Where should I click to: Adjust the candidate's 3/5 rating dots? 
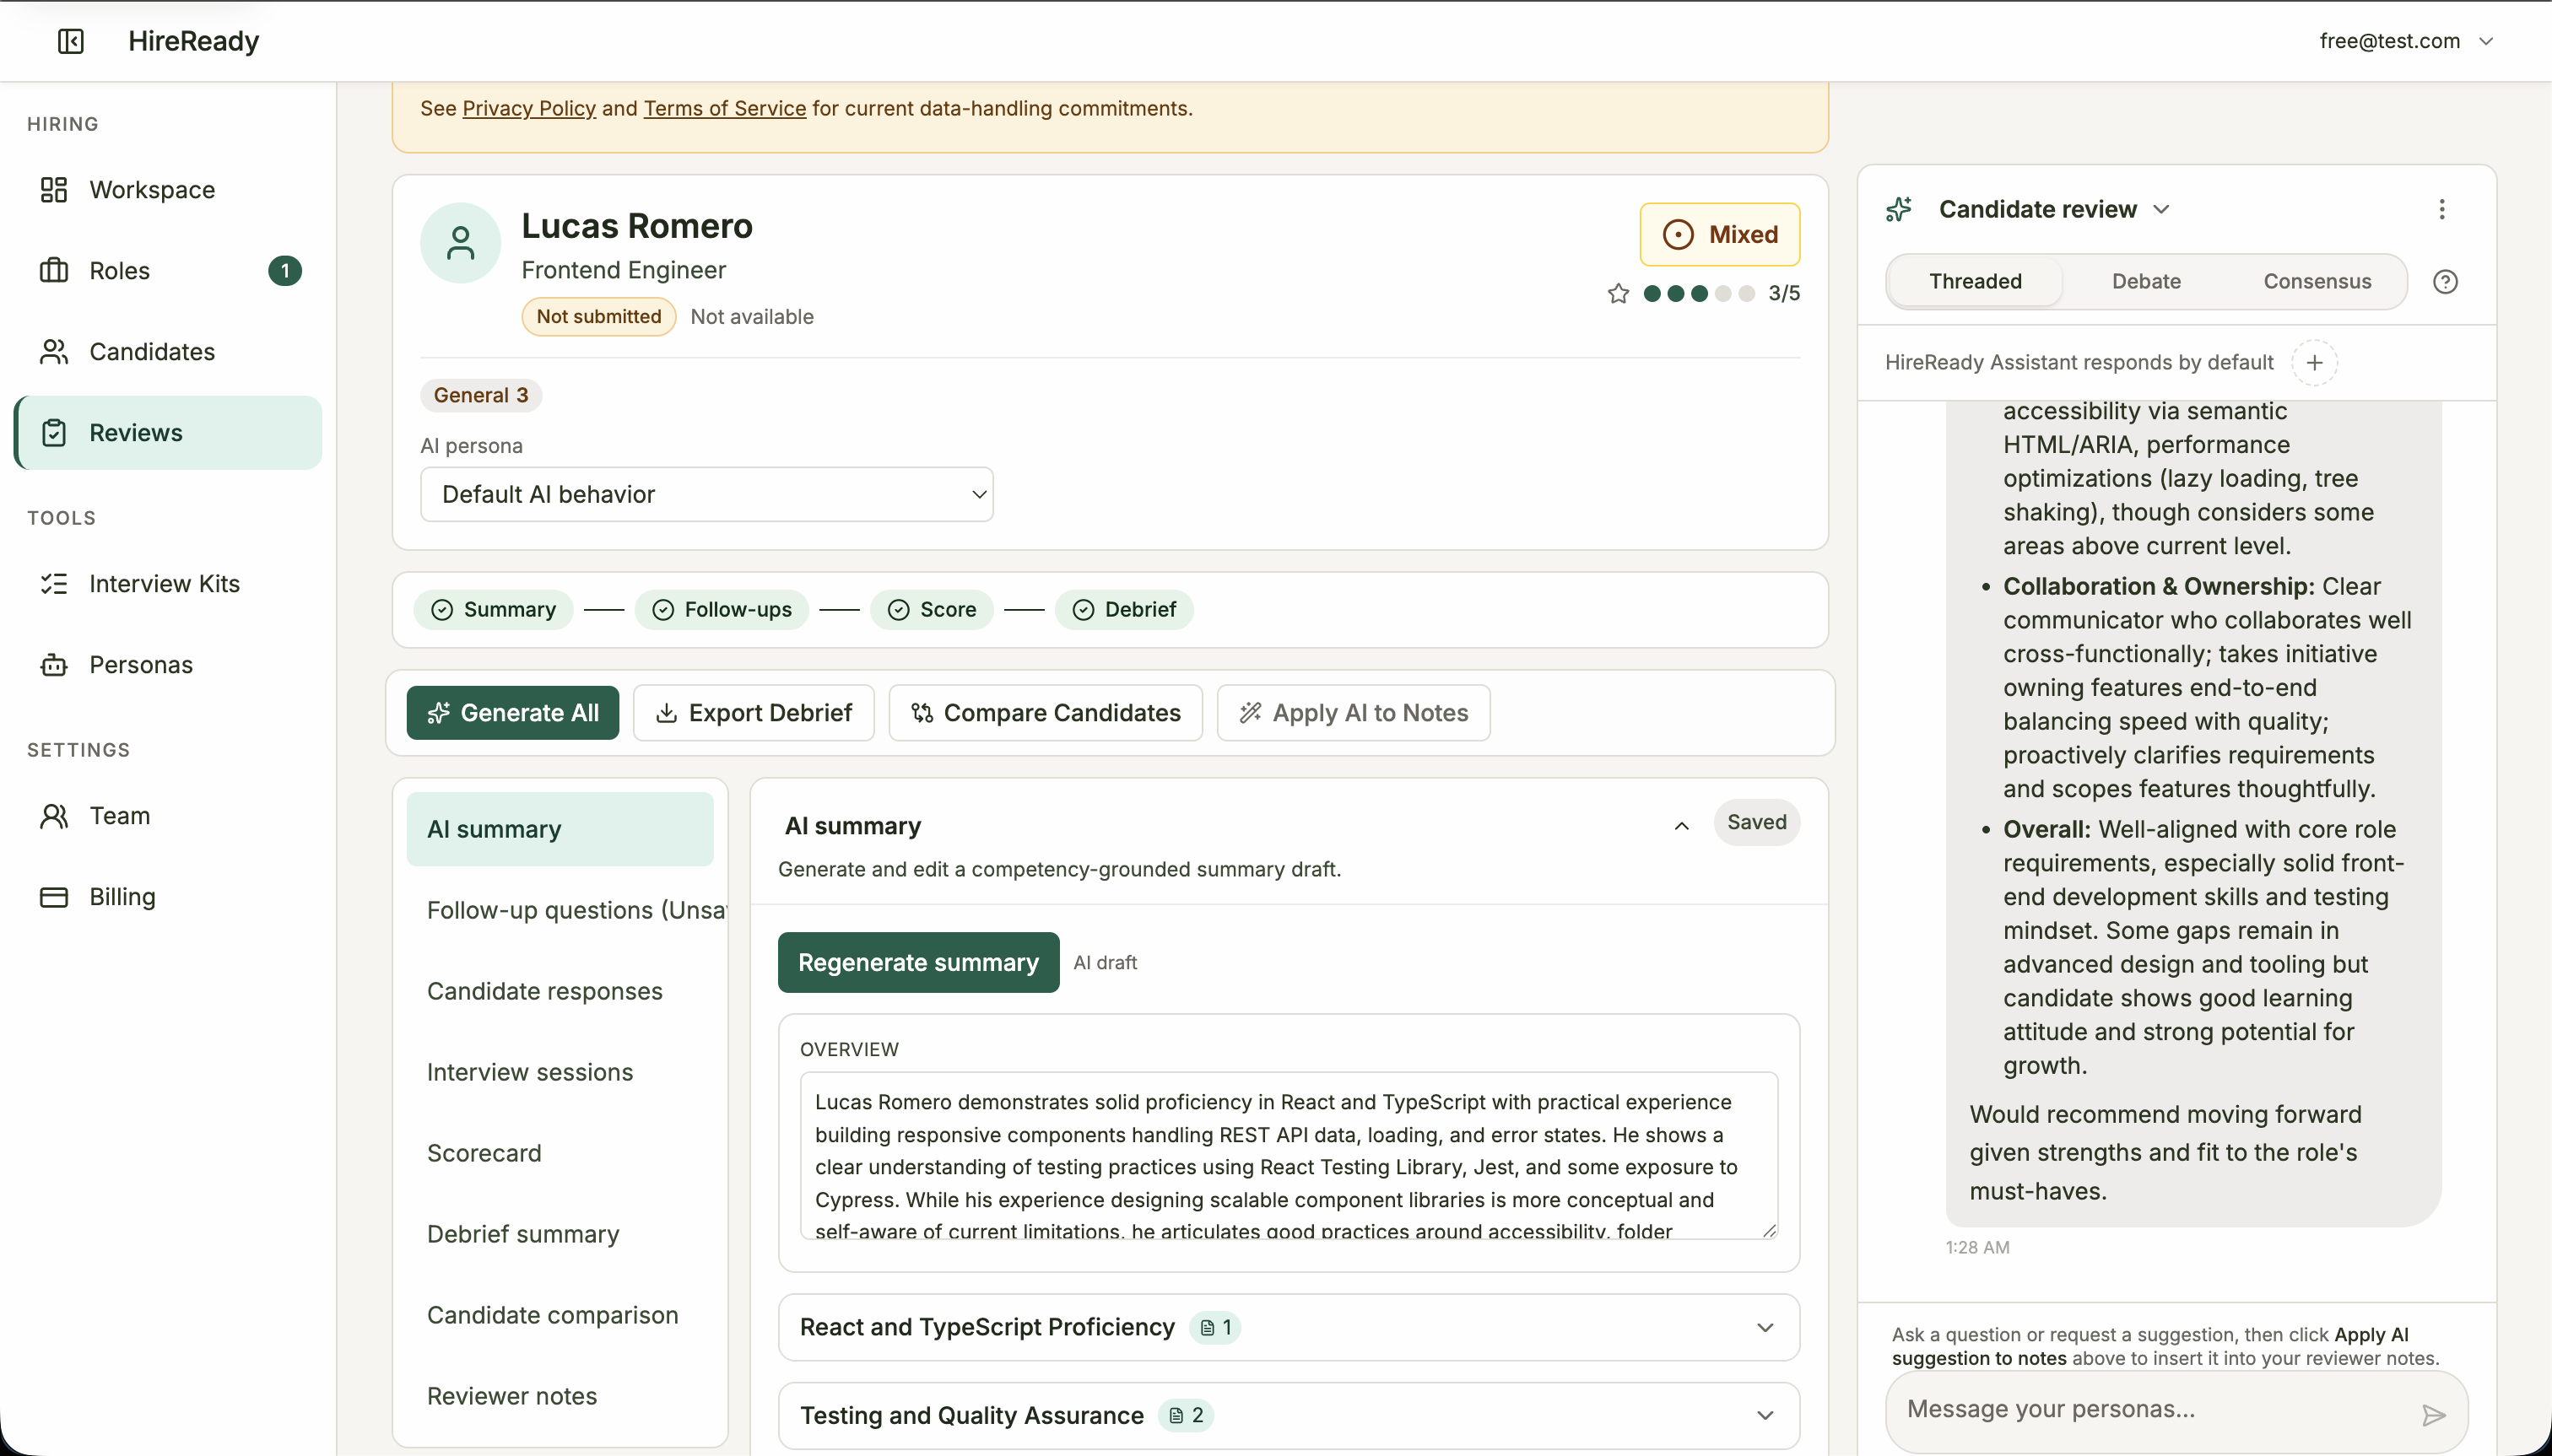1700,293
